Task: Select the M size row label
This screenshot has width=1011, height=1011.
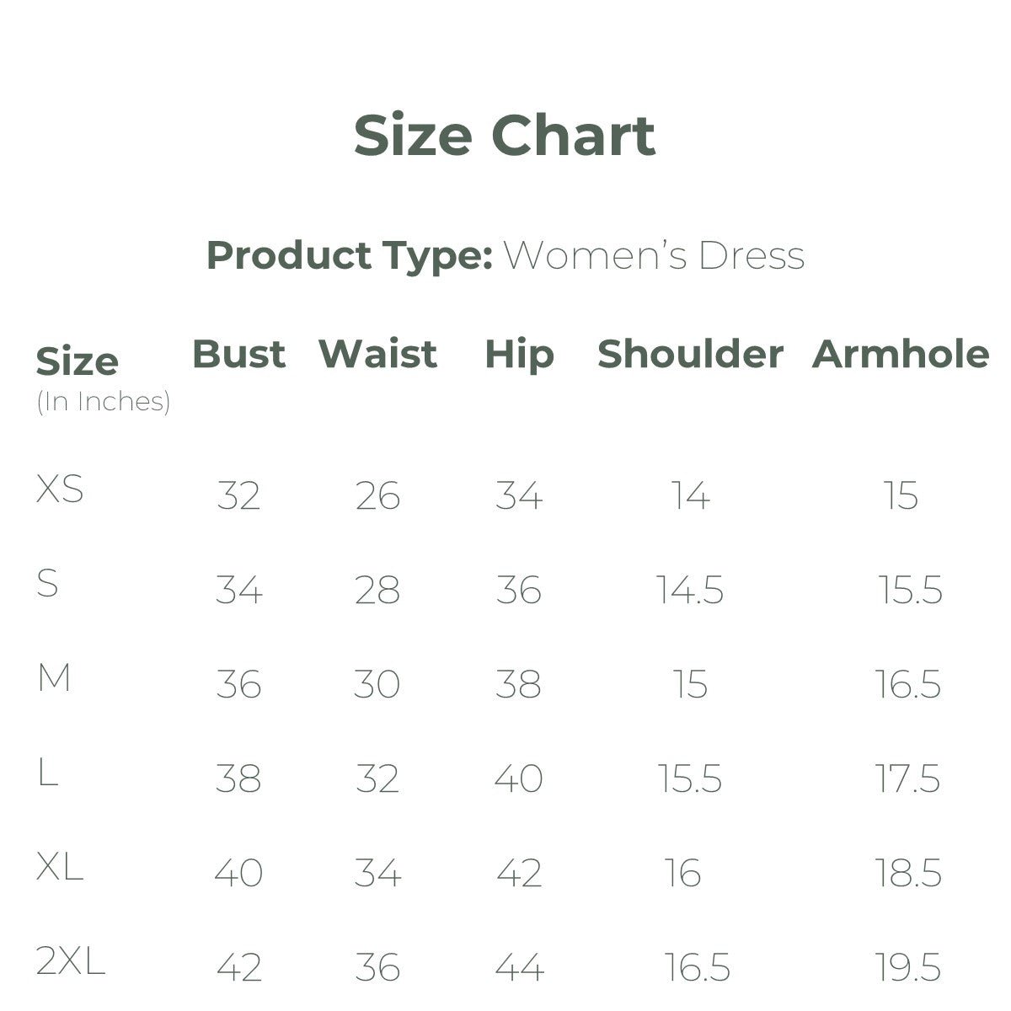Action: 53,677
